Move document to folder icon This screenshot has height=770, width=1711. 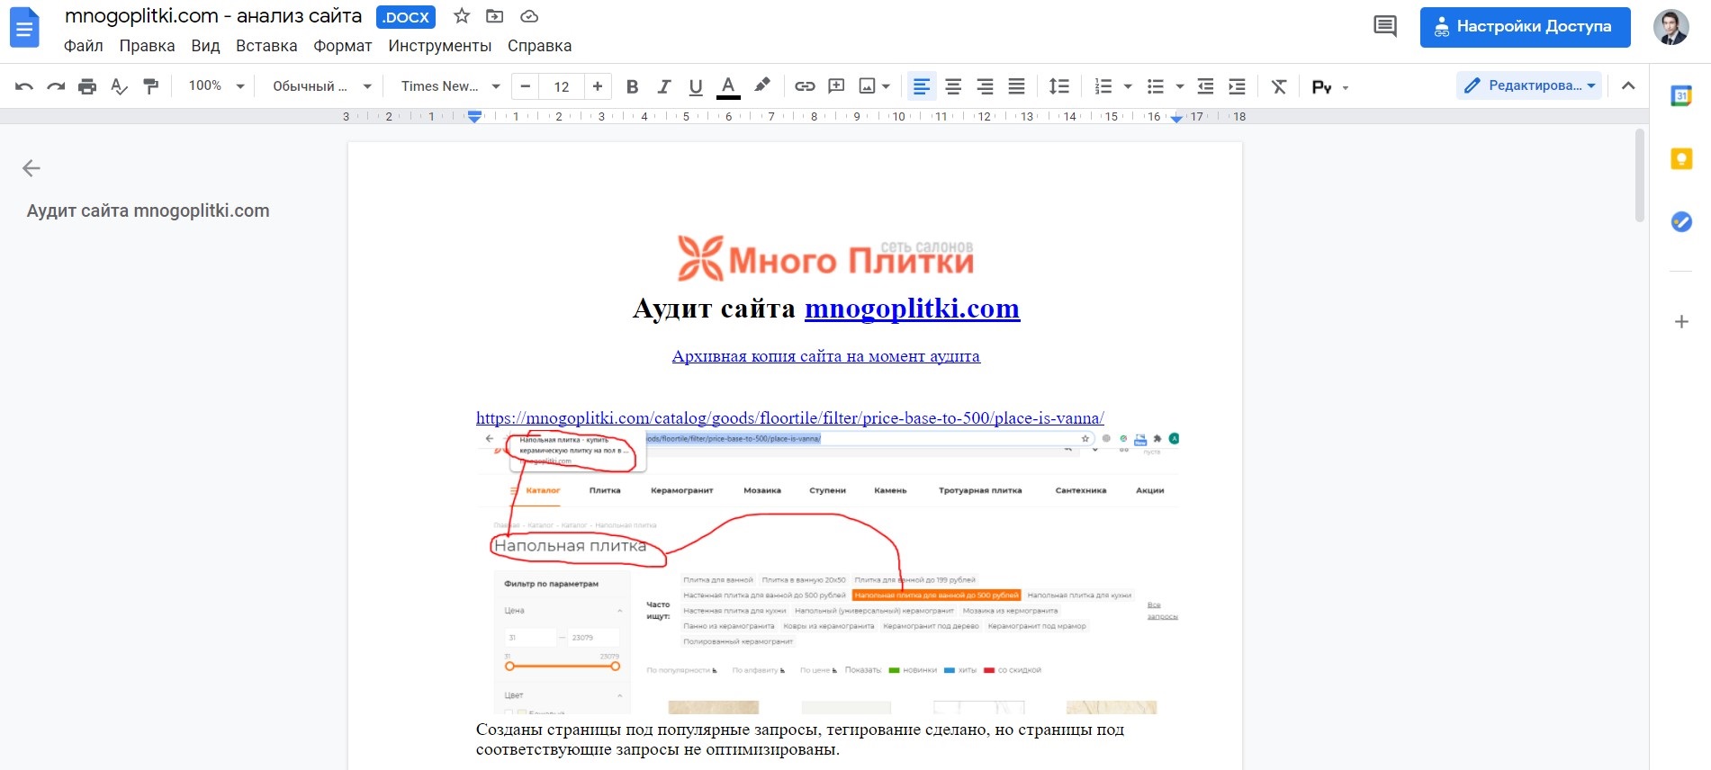tap(494, 16)
